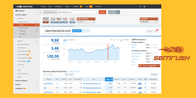Open Organic Research type dropdown
The width and height of the screenshot is (196, 98).
[50, 12]
